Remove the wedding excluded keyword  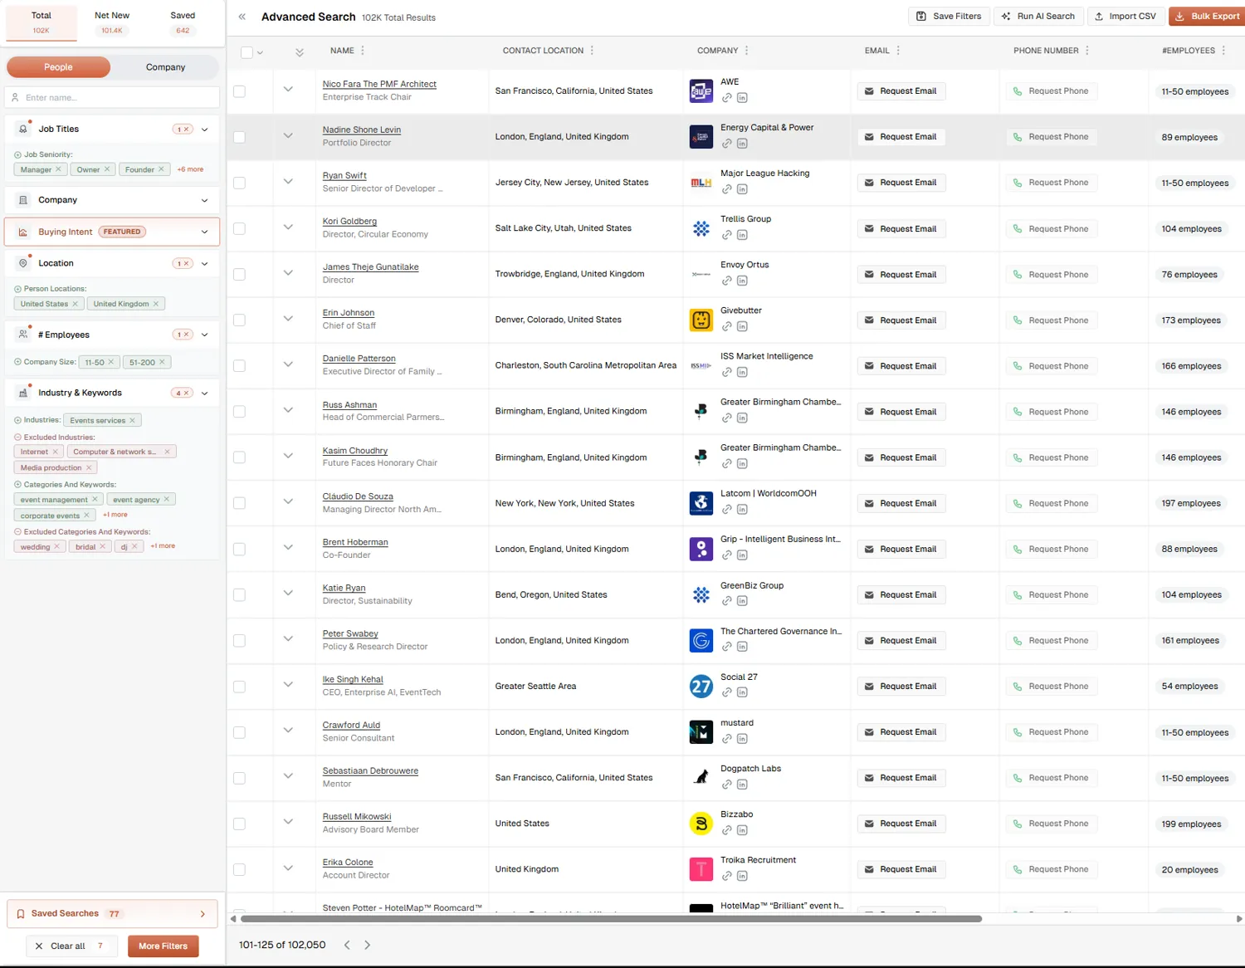click(56, 546)
